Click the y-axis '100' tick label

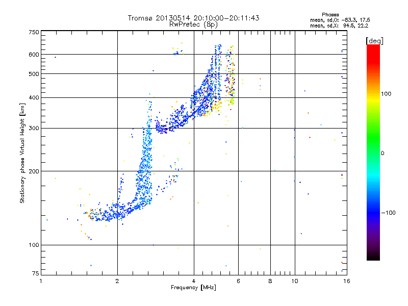(34, 245)
